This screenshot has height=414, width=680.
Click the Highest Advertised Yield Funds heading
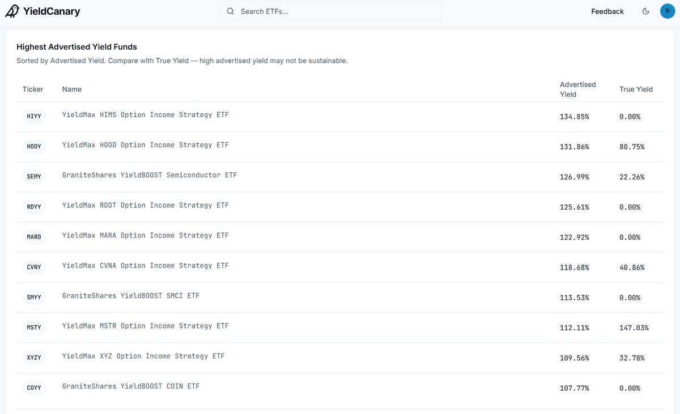(x=76, y=47)
